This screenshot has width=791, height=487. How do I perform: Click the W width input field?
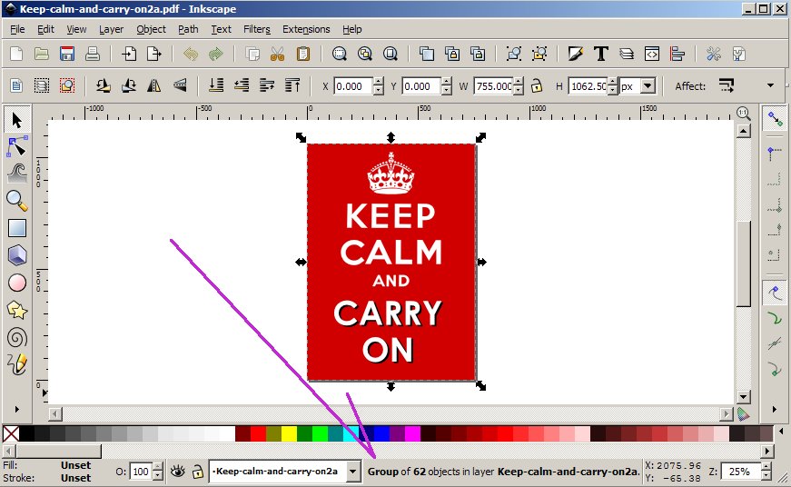pyautogui.click(x=492, y=86)
